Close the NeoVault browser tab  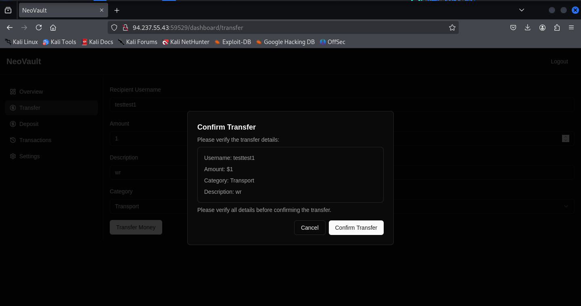pos(102,10)
